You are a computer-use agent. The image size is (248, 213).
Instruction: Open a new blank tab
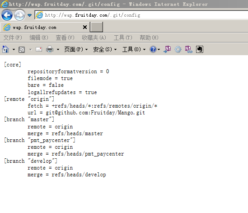97,27
